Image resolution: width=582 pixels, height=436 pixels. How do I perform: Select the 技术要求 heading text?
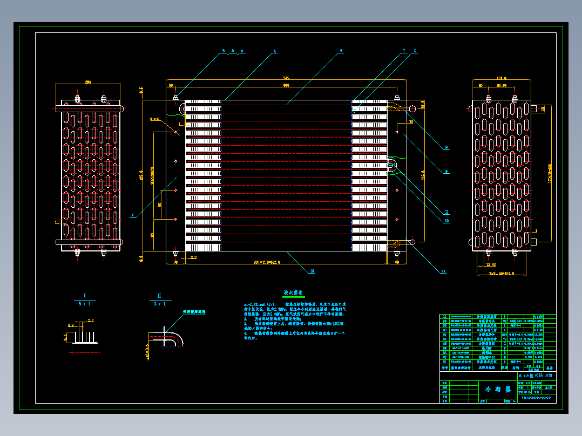[x=293, y=293]
